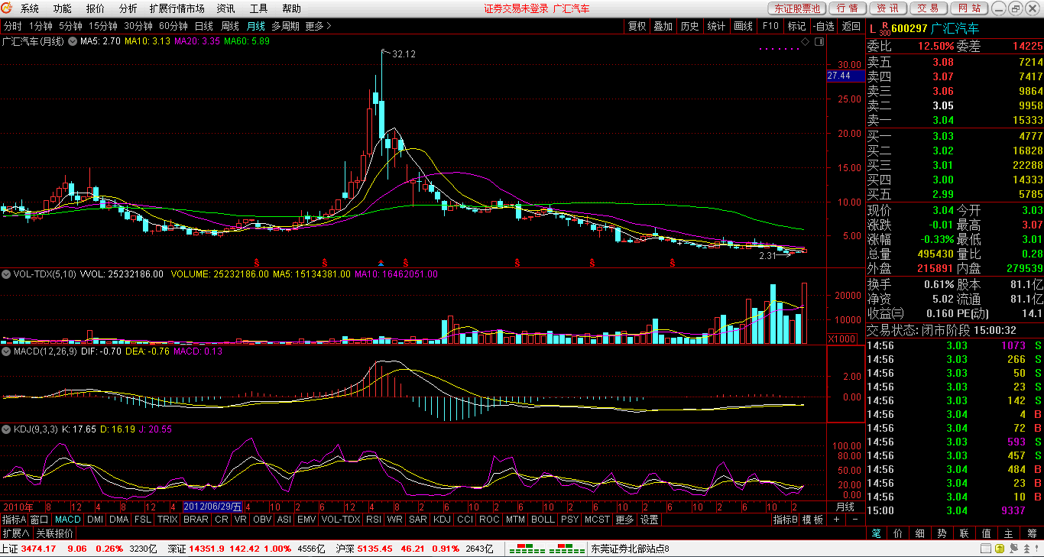Switch to 势 trend tab
This screenshot has height=557, width=1044.
coord(943,533)
